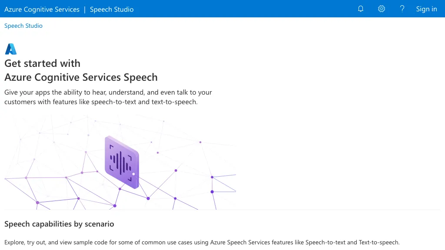Image resolution: width=445 pixels, height=250 pixels.
Task: Click Sign in at the top right
Action: pos(426,9)
